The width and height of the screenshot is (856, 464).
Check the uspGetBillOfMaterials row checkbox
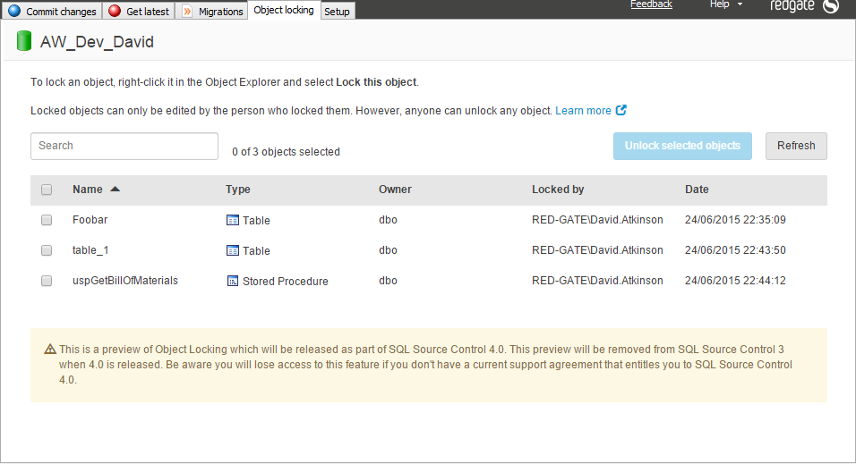point(47,281)
